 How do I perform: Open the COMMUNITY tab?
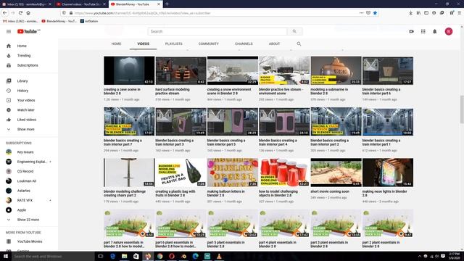point(209,43)
